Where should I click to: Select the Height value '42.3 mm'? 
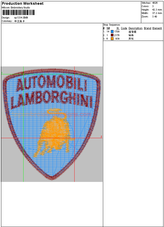(157, 10)
